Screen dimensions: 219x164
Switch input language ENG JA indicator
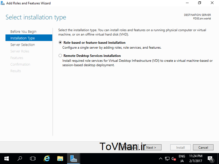pyautogui.click(x=182, y=159)
